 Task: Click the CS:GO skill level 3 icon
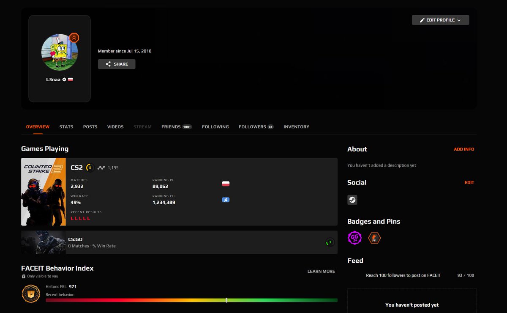330,242
